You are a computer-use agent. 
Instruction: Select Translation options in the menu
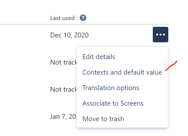[122, 88]
